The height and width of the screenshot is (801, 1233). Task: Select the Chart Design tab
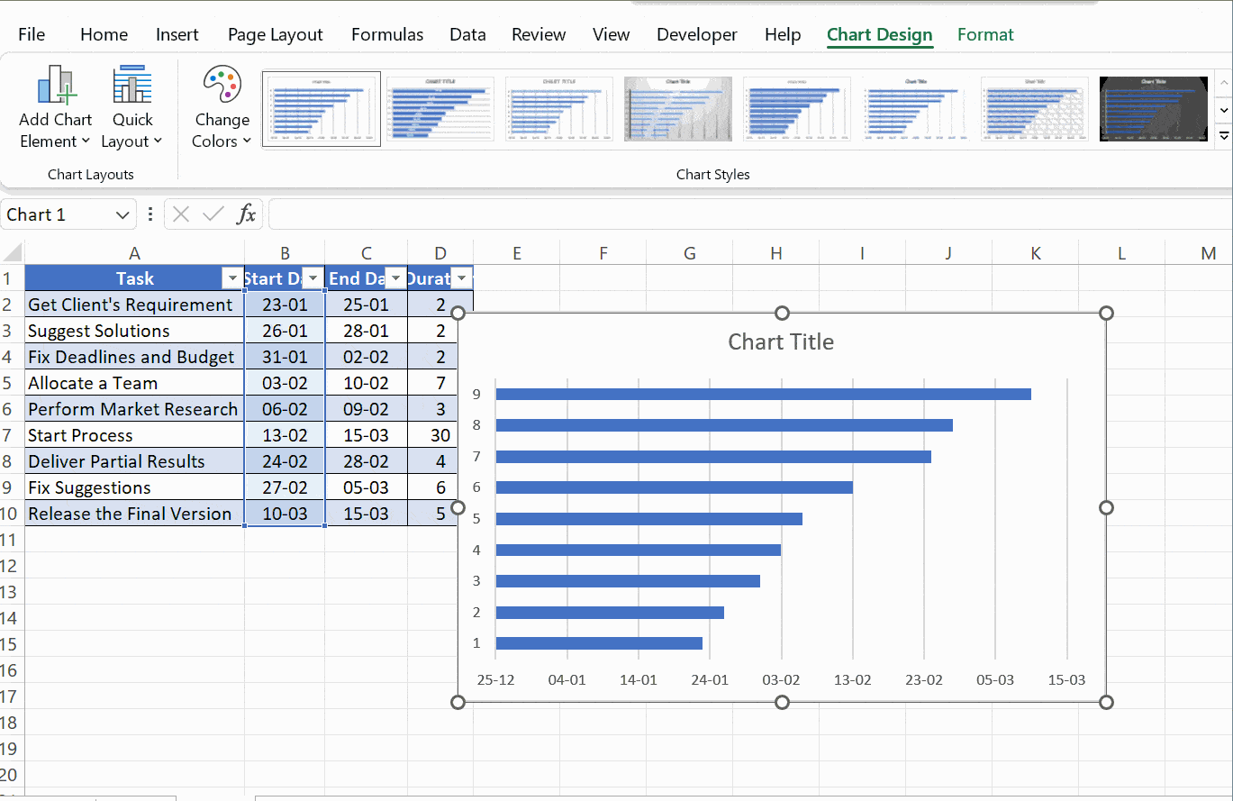coord(880,34)
